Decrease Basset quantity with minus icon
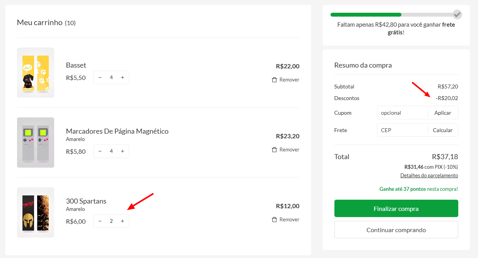This screenshot has width=478, height=258. pos(100,78)
